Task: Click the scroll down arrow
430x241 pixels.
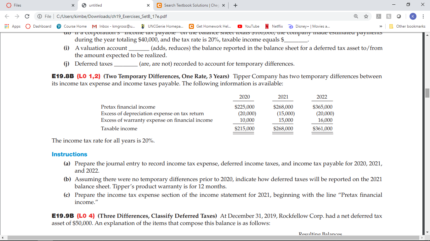Action: [x=427, y=233]
